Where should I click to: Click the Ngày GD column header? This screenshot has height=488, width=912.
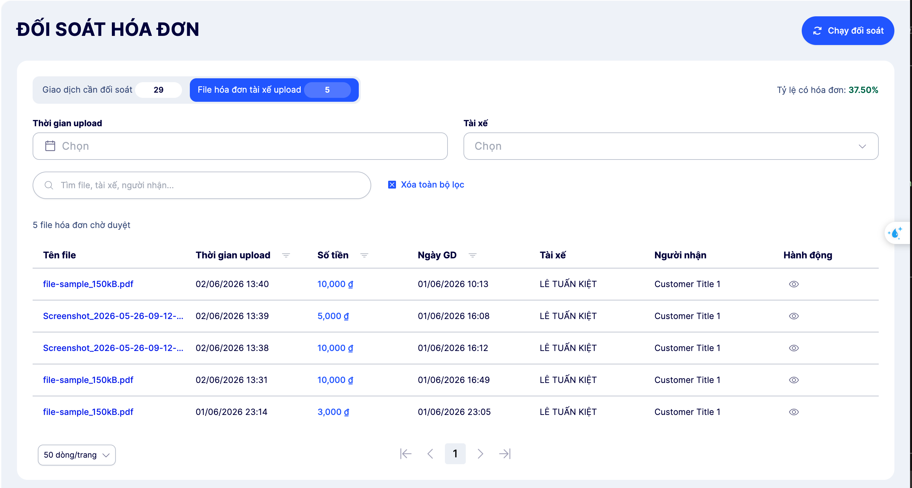coord(437,255)
